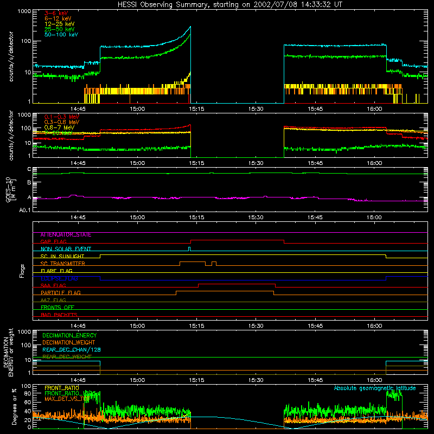434x434 pixels.
Task: Select the FRONTS_OFF flag label
Action: 58,308
